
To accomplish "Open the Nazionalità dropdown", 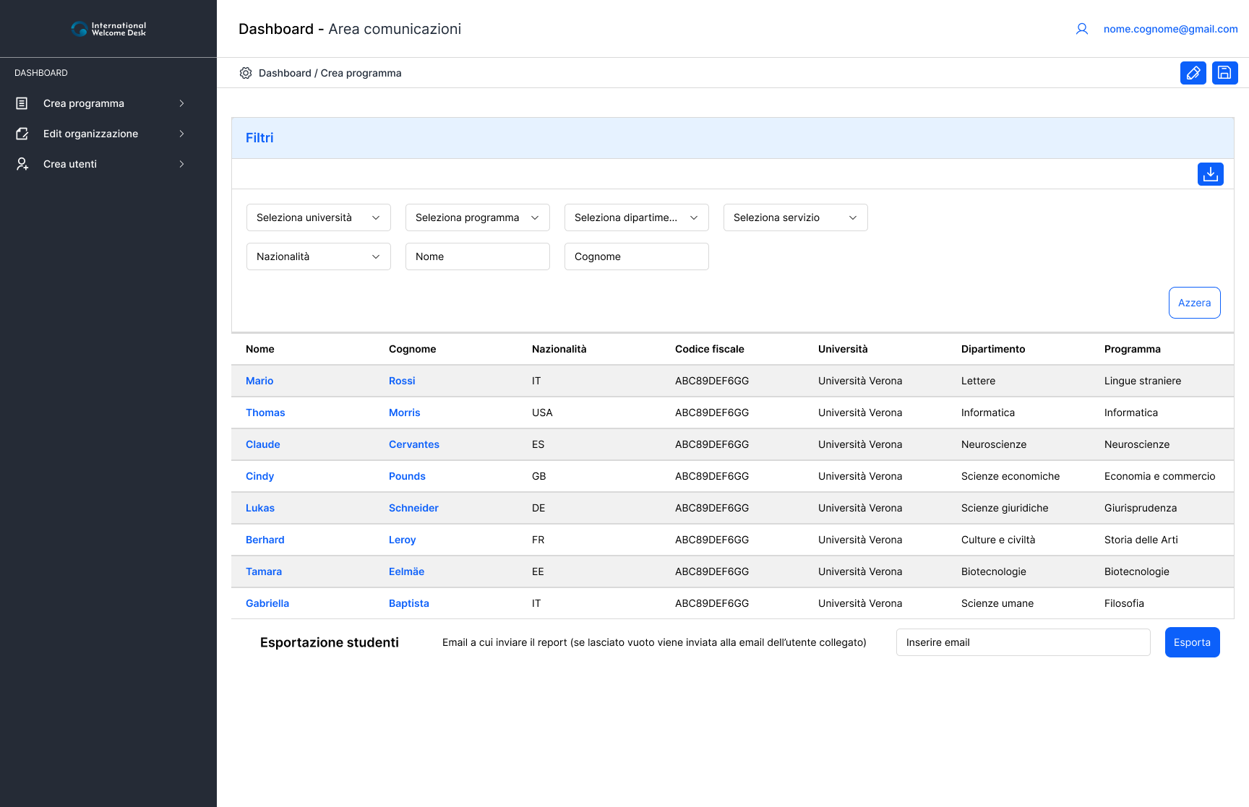I will click(x=319, y=256).
